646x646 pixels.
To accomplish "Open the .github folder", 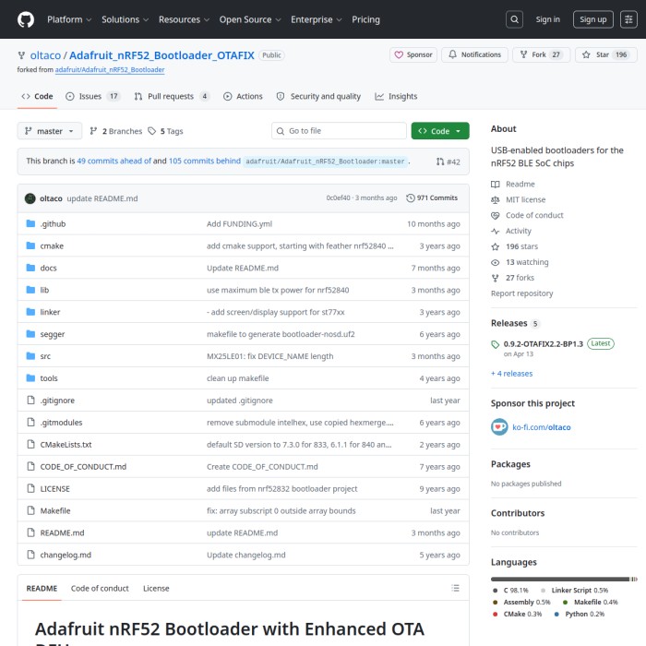I will [x=53, y=223].
